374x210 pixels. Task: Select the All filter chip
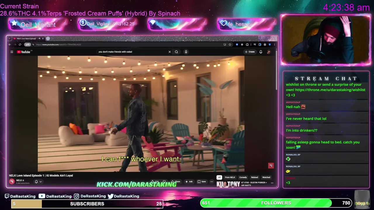[x=219, y=177]
